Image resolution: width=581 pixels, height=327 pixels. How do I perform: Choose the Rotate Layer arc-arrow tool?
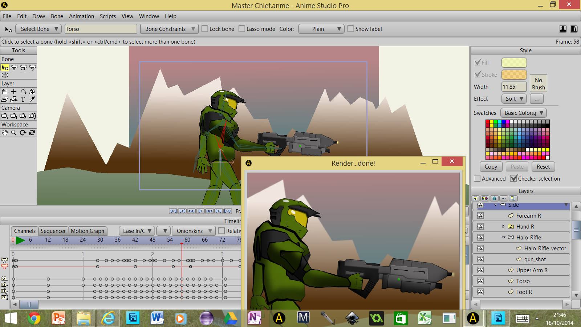(23, 92)
